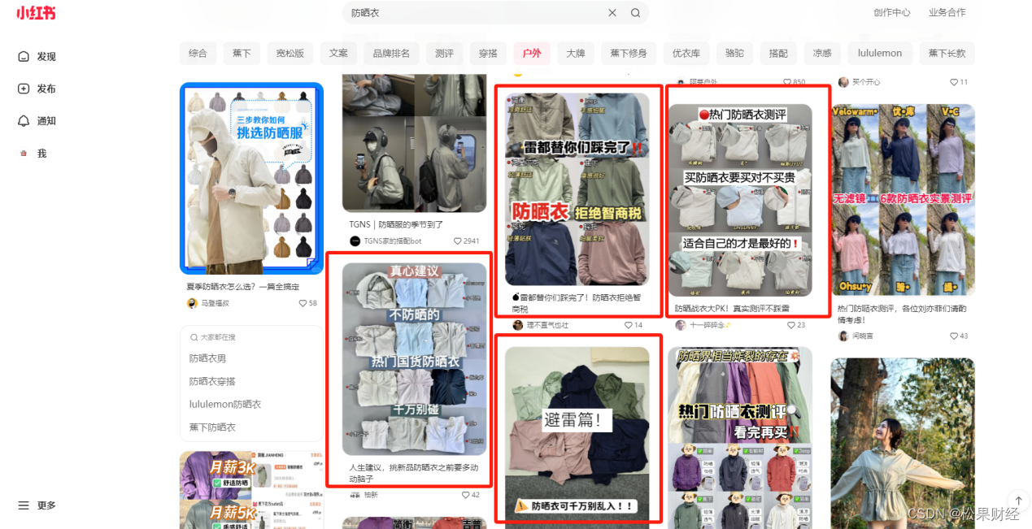Image resolution: width=1032 pixels, height=529 pixels.
Task: Click 理不直气也壮 author avatar
Action: [518, 325]
